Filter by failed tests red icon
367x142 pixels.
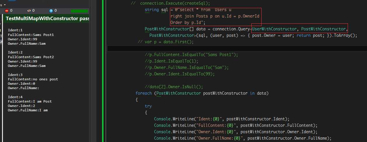pos(7,11)
